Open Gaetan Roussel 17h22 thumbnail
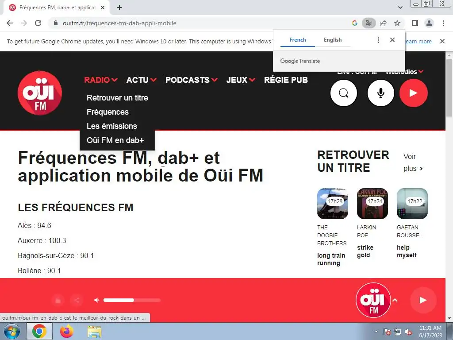 pos(412,204)
